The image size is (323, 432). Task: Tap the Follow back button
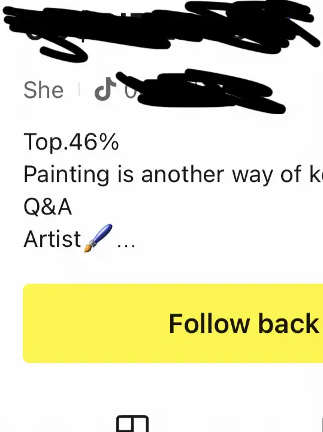click(x=173, y=323)
